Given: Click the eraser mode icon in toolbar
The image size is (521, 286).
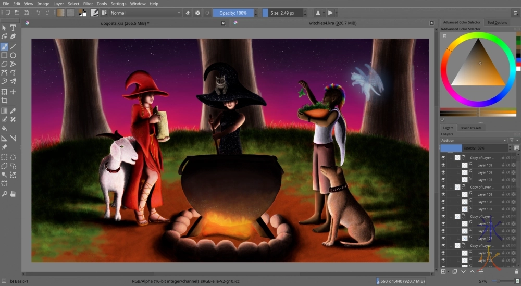Looking at the screenshot, I should point(188,13).
